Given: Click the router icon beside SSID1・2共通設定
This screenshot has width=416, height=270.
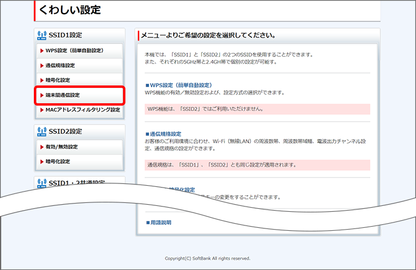Looking at the screenshot, I should (42, 183).
